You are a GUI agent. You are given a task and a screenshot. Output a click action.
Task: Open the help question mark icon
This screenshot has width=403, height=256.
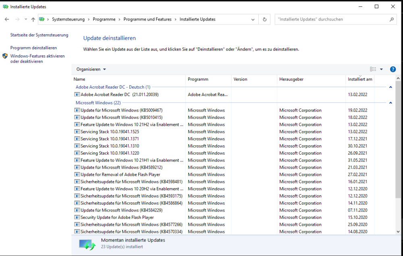[393, 69]
